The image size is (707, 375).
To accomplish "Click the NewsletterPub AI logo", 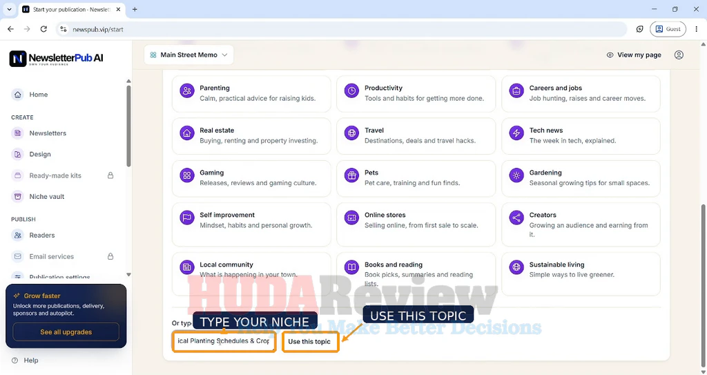I will (x=57, y=58).
